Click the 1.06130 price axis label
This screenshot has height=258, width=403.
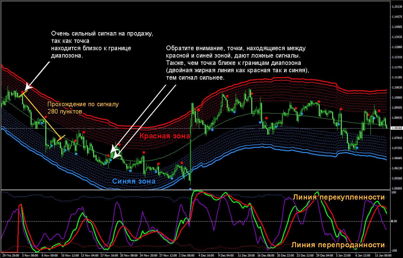coord(397,168)
